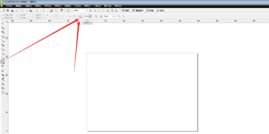Open the Perfect Shapes picker
Image resolution: width=269 pixels, height=134 pixels.
pyautogui.click(x=80, y=16)
